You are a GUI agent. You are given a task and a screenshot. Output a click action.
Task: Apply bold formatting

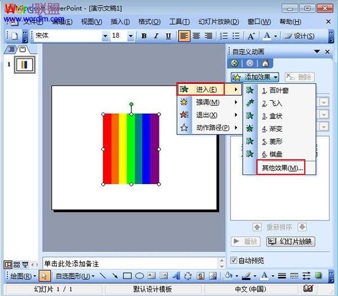pyautogui.click(x=144, y=36)
